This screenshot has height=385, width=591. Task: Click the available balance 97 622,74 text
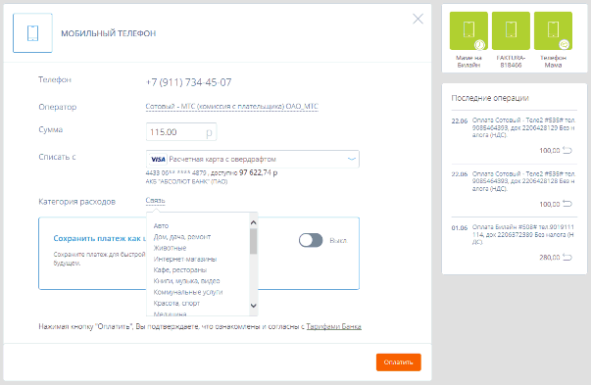(x=258, y=173)
